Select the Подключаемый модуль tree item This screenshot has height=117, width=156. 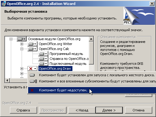pyautogui.click(x=68, y=64)
